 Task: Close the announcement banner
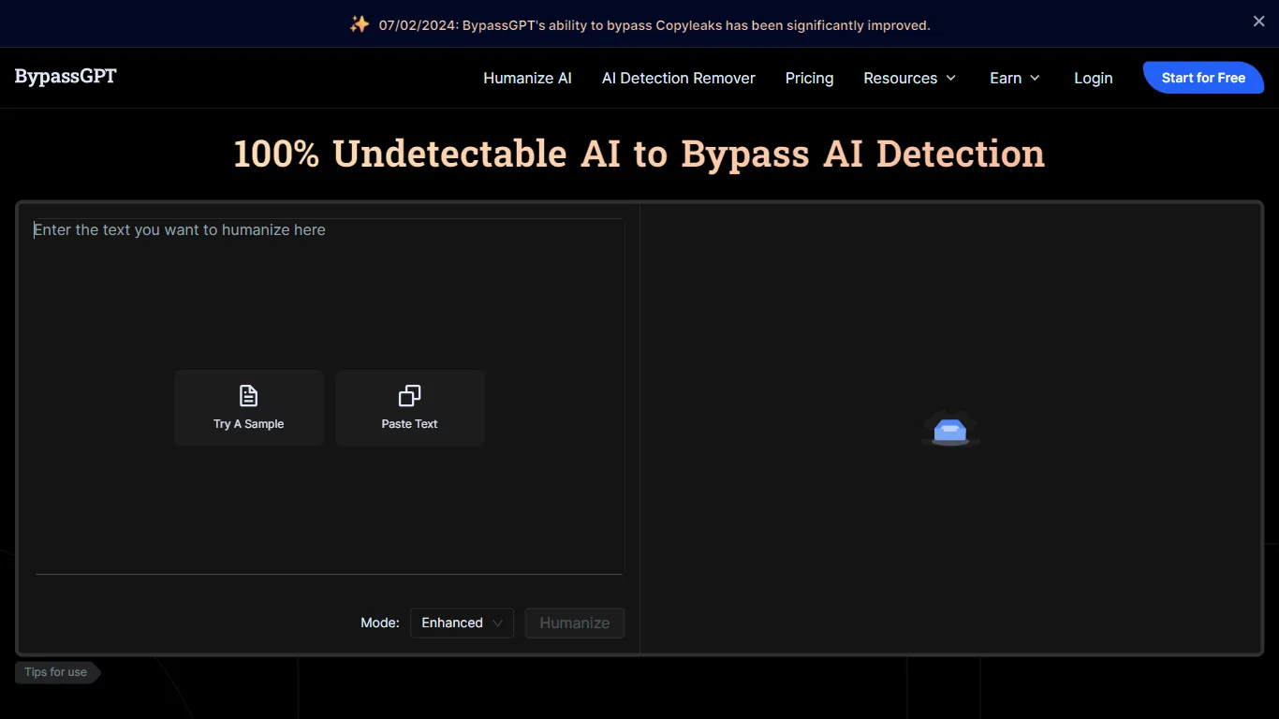(1258, 22)
